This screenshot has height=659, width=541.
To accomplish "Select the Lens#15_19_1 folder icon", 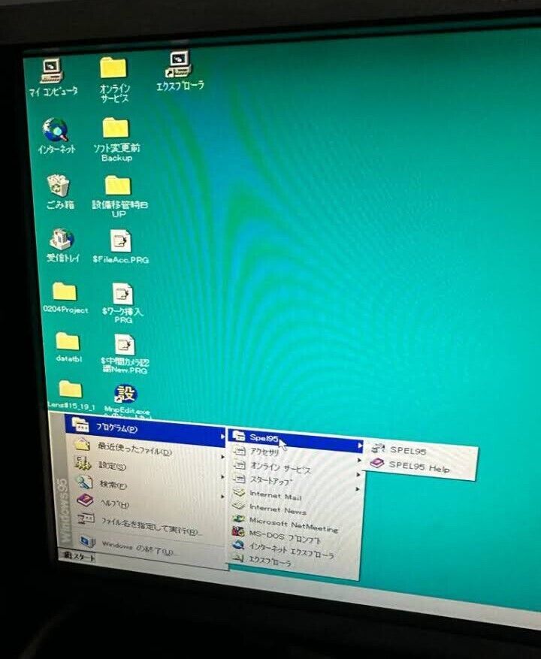I will [x=70, y=389].
